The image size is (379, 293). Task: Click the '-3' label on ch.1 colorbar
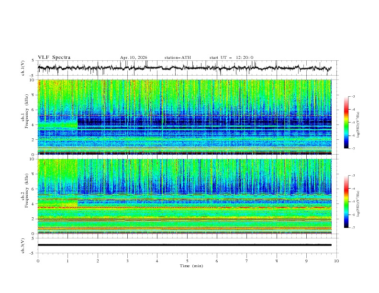353,96
